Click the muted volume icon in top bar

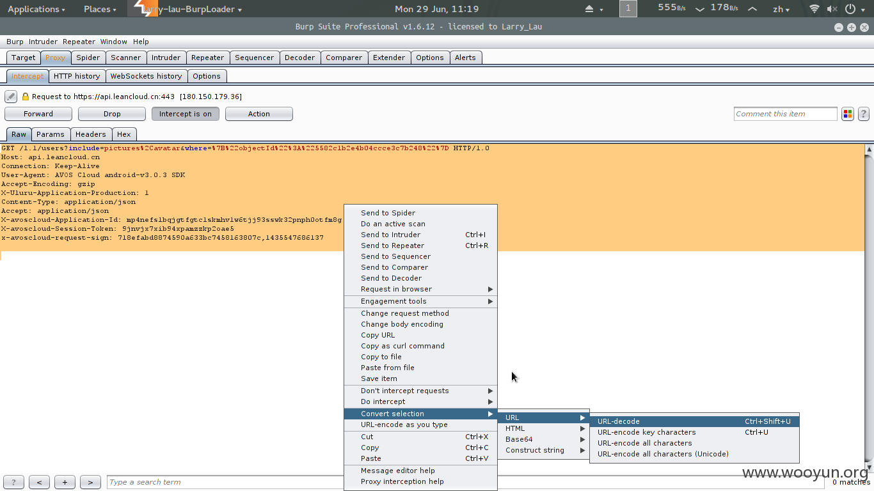(832, 9)
